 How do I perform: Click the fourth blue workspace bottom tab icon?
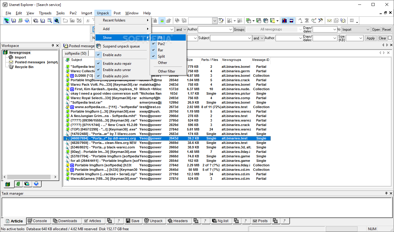pyautogui.click(x=36, y=184)
